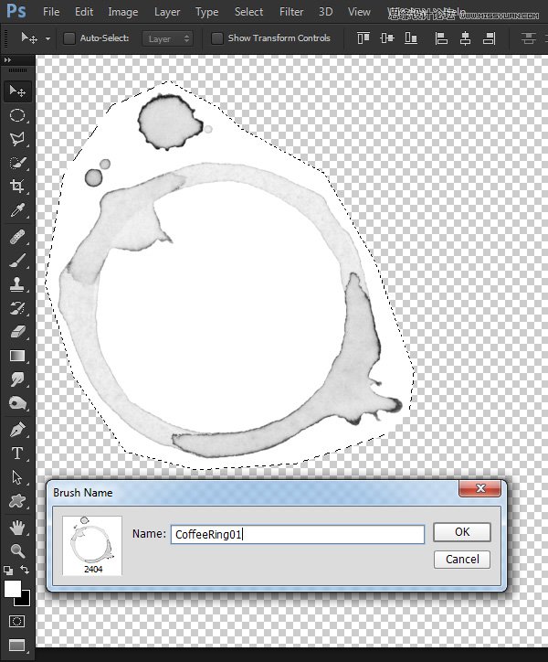Align top edges in options bar
The width and height of the screenshot is (548, 662).
(364, 38)
